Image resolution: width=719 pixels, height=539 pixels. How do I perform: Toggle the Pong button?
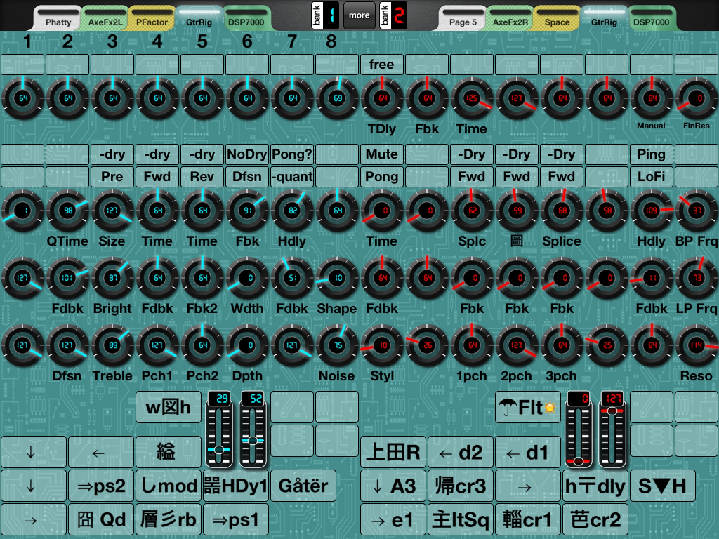click(x=381, y=176)
